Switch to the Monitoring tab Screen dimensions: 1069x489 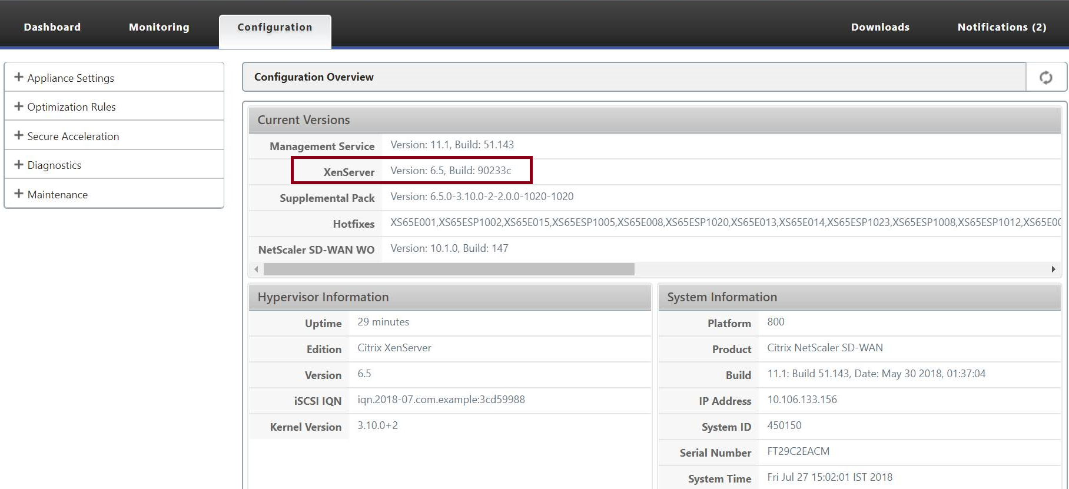[159, 27]
